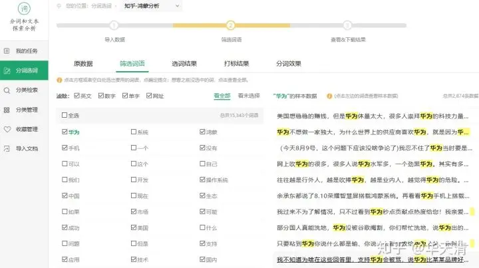
Task: Uncheck the 国内 word checkbox
Action: tap(202, 259)
